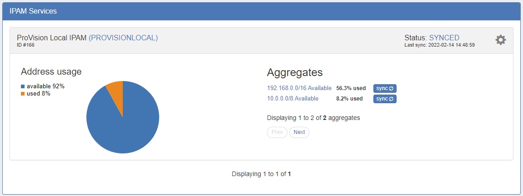
Task: Click the Last sync timestamp
Action: 439,45
